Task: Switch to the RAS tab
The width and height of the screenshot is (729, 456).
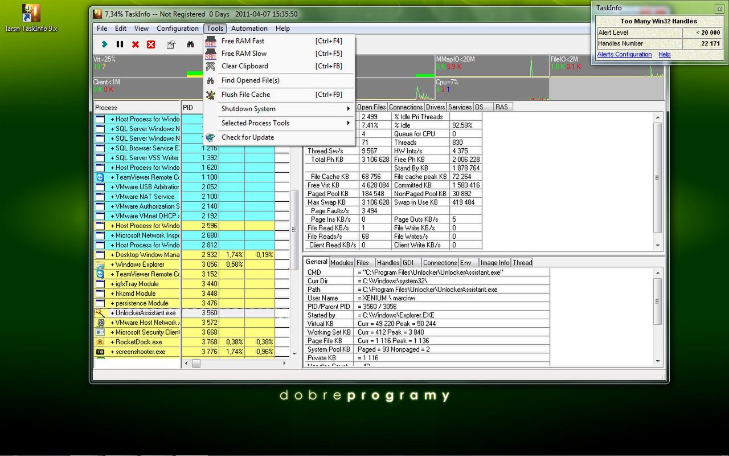Action: click(x=502, y=107)
